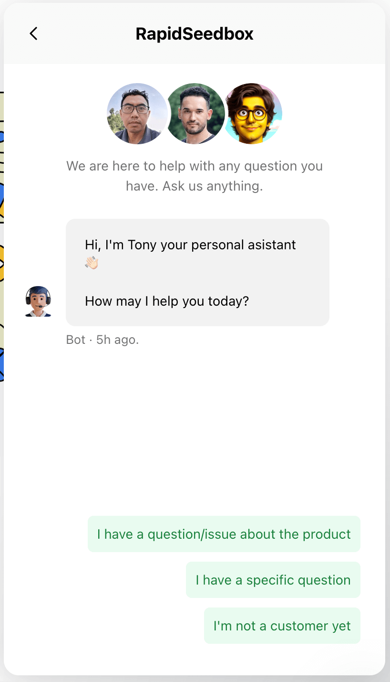Click the "Bot · 5h ago." timestamp
This screenshot has height=682, width=390.
point(103,340)
